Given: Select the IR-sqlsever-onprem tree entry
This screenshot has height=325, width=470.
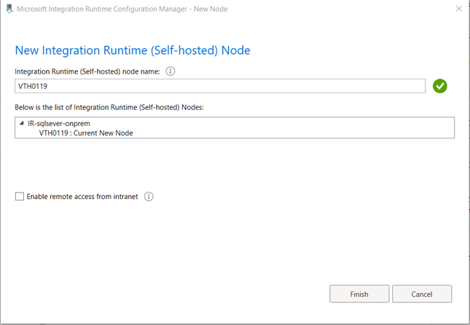Looking at the screenshot, I should point(59,124).
